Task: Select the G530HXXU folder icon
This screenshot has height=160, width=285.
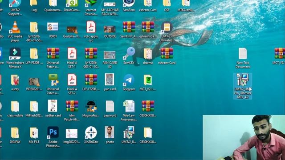Action: (148, 133)
